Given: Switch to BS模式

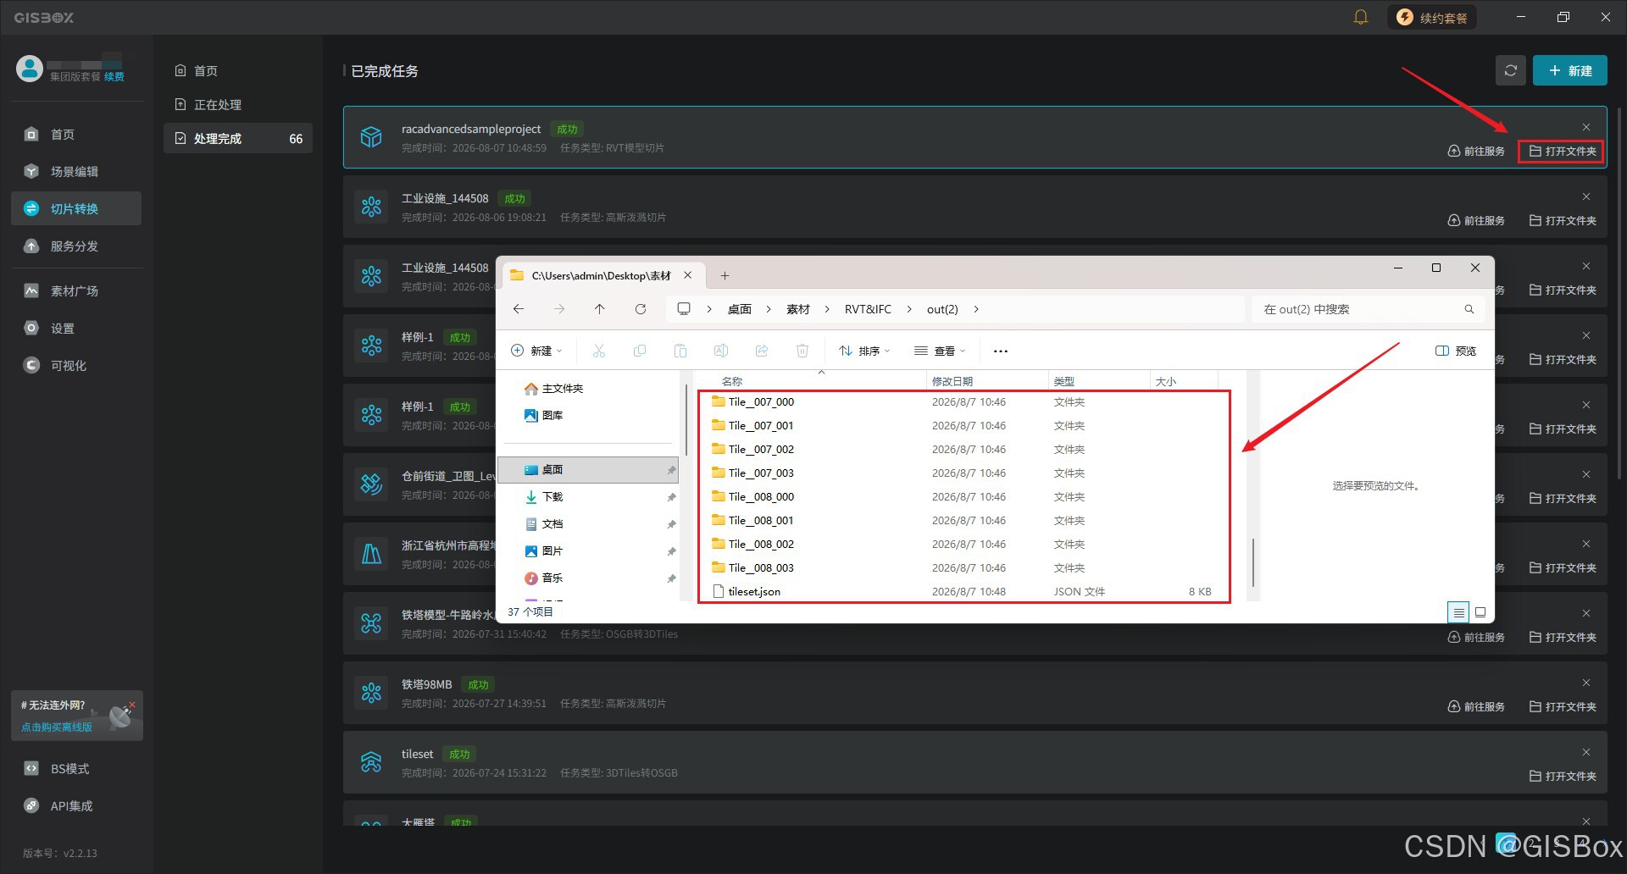Looking at the screenshot, I should pyautogui.click(x=76, y=769).
